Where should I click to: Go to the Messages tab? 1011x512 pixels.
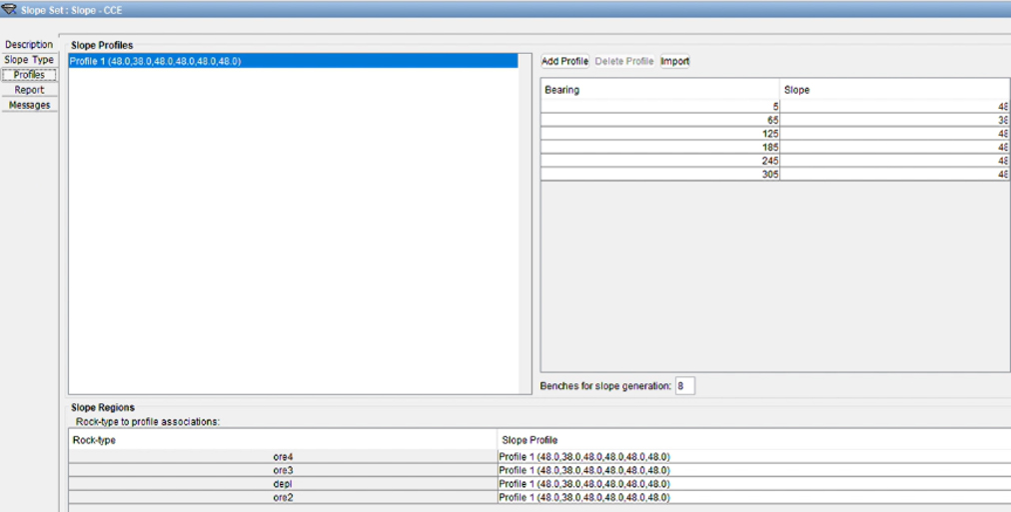29,105
